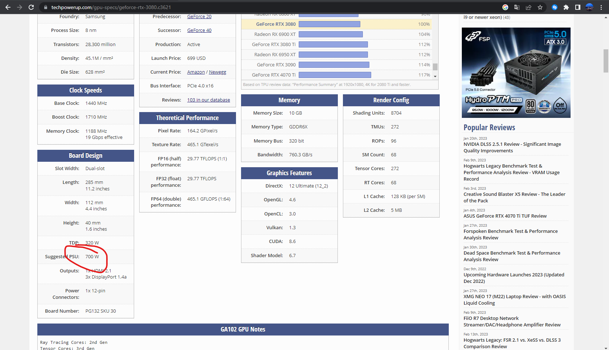Click the main page vertical scrollbar thumb
Image resolution: width=609 pixels, height=350 pixels.
606,61
